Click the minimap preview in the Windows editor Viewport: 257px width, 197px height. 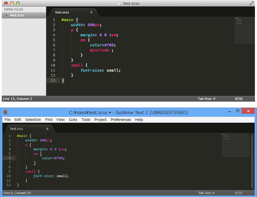click(235, 145)
